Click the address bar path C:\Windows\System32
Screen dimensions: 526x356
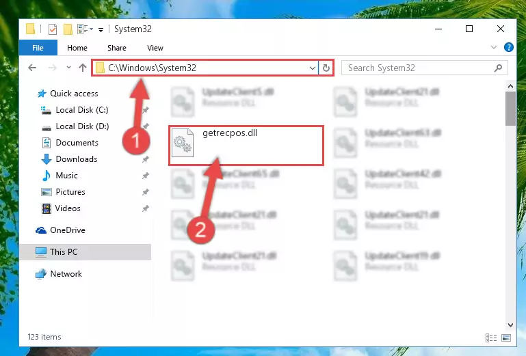pyautogui.click(x=152, y=68)
